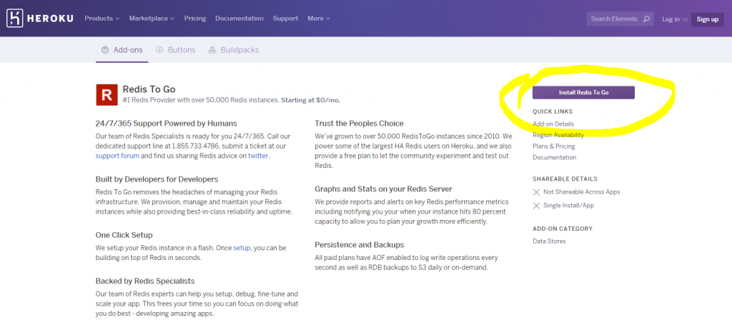This screenshot has width=732, height=320.
Task: Switch to the Buildpacks tab
Action: coord(234,50)
